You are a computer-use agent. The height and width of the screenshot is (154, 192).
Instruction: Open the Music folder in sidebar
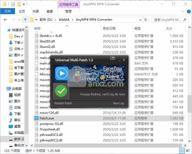click(17, 120)
